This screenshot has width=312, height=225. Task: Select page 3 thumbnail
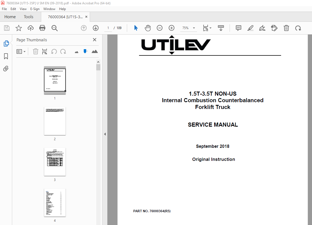(55, 162)
